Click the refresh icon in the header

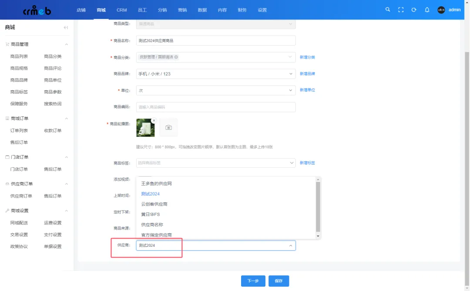coord(414,10)
